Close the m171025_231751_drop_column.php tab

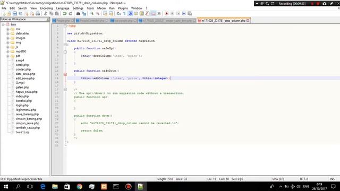coord(248,21)
